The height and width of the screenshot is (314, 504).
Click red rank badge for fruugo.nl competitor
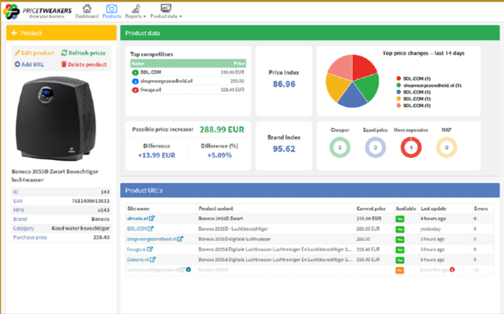(x=135, y=90)
